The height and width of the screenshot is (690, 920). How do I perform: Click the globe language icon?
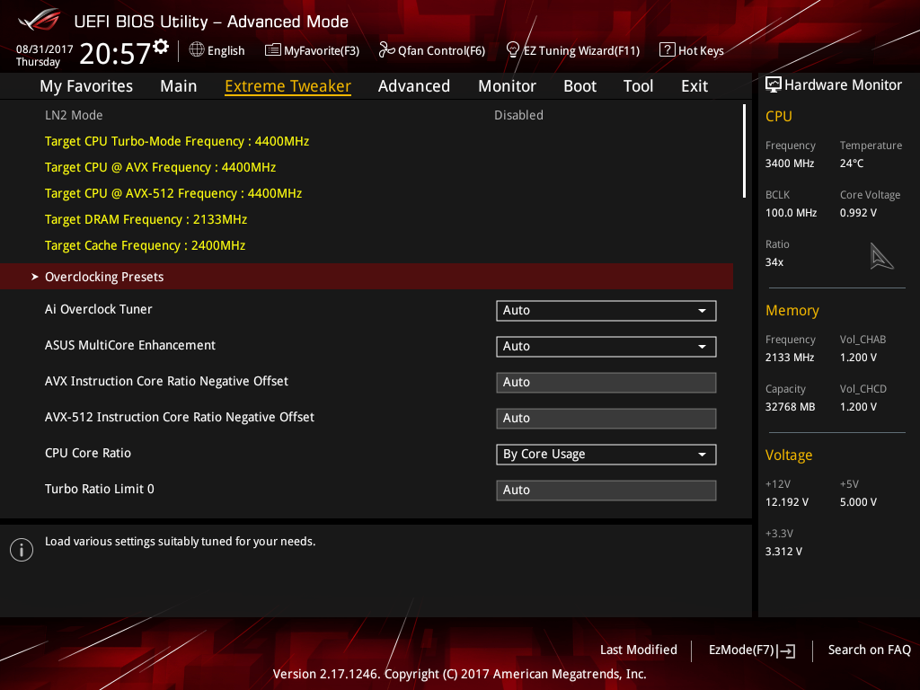pyautogui.click(x=197, y=50)
